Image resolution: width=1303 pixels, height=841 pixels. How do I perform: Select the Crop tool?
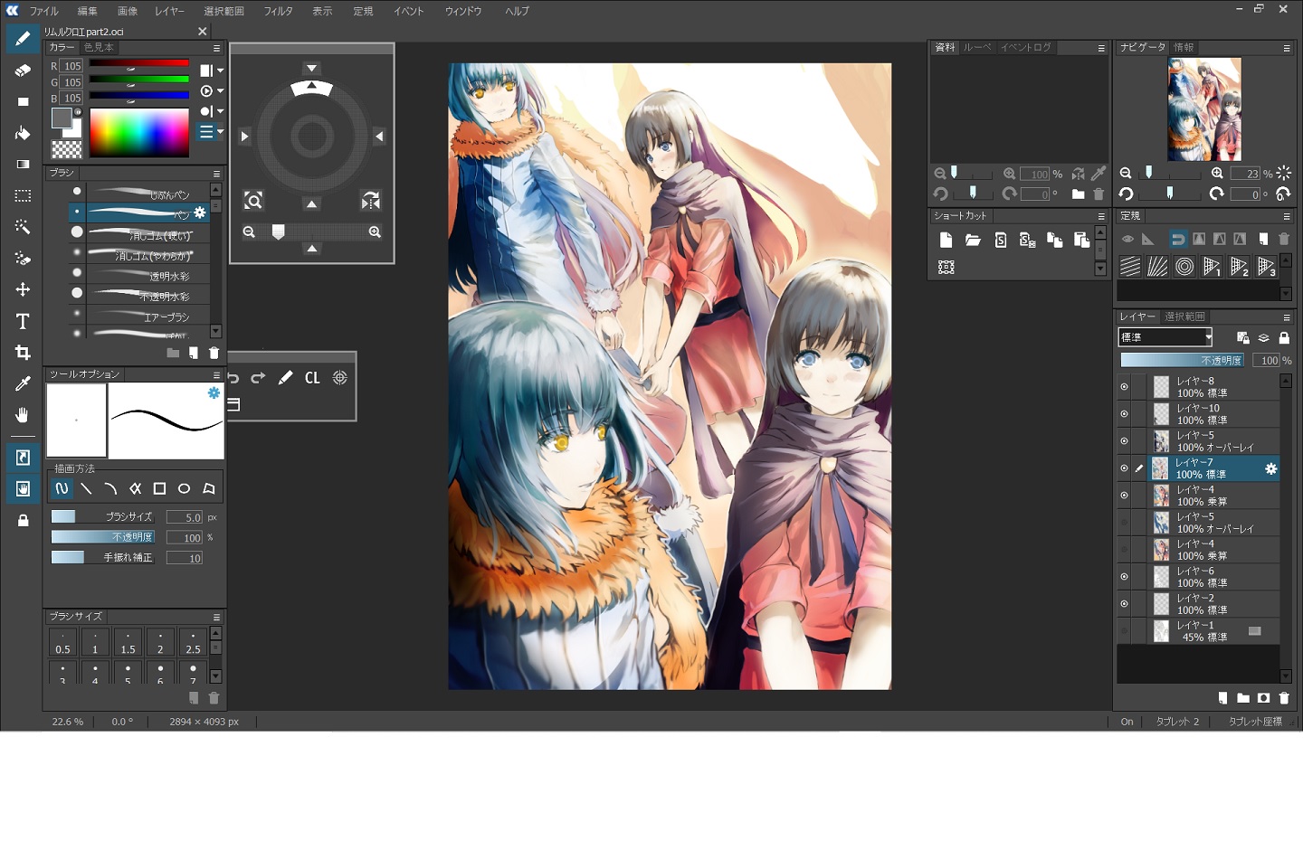click(x=23, y=353)
